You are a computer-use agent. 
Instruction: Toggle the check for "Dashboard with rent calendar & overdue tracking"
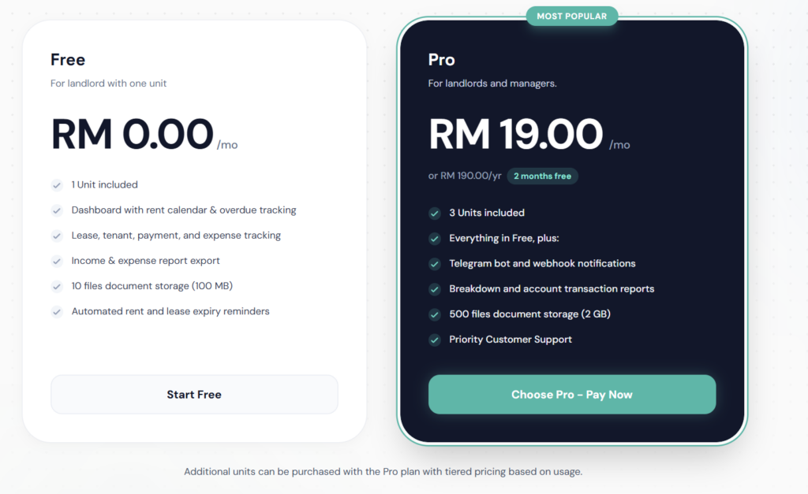tap(57, 210)
